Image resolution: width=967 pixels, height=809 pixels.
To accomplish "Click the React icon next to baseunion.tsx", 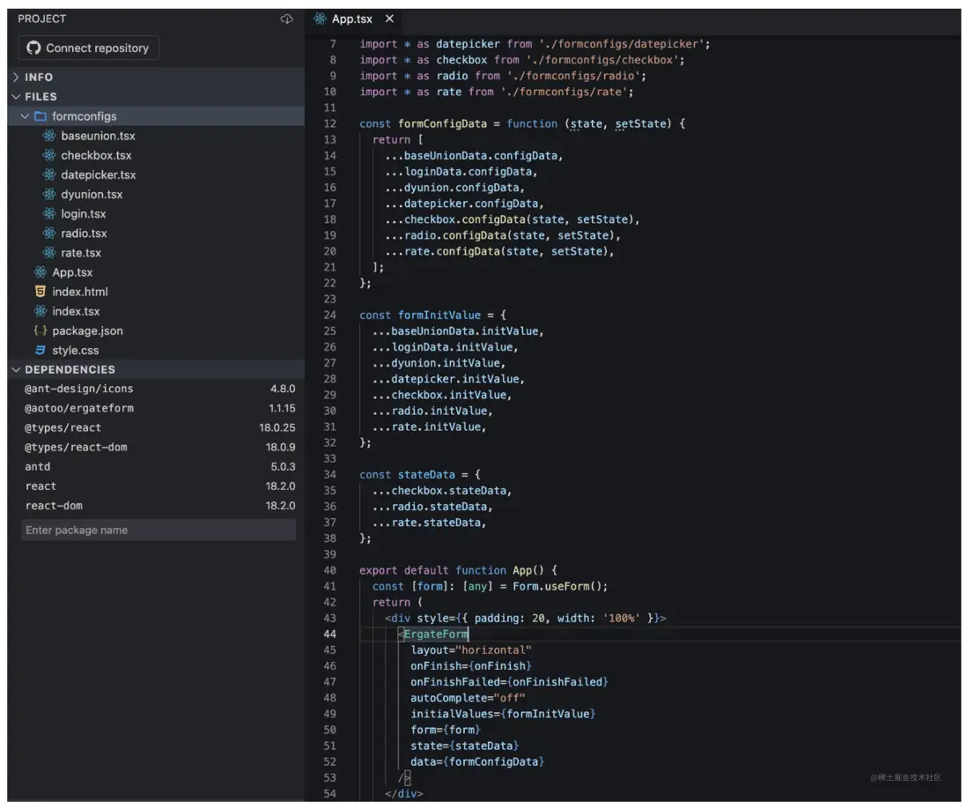I will point(49,136).
